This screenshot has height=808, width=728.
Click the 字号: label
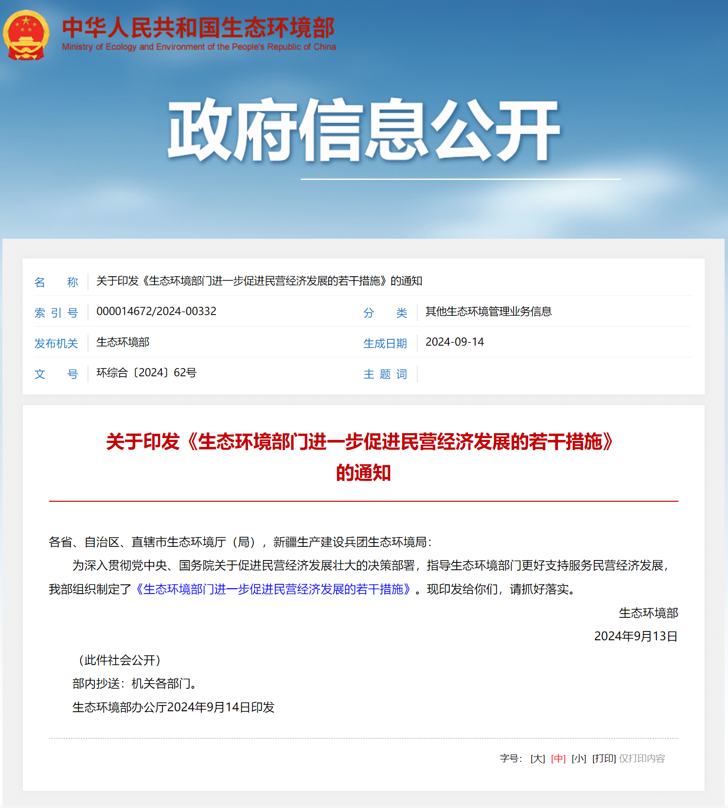coord(511,758)
